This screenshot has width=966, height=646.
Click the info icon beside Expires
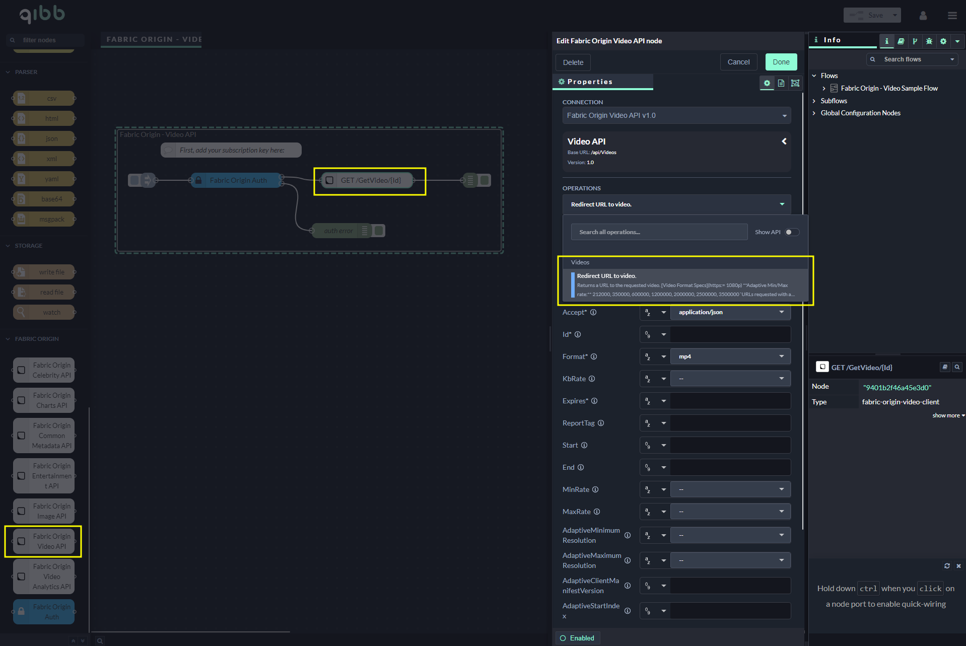click(594, 401)
